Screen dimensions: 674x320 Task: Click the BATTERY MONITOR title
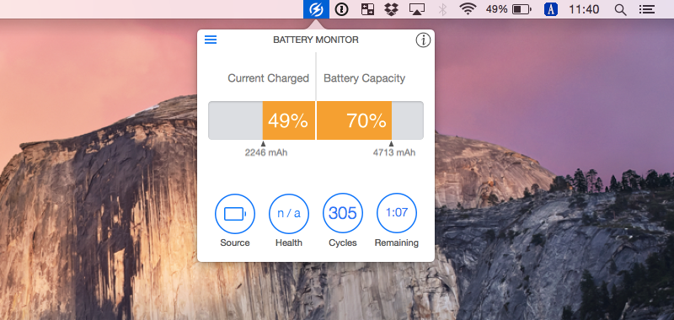click(316, 40)
